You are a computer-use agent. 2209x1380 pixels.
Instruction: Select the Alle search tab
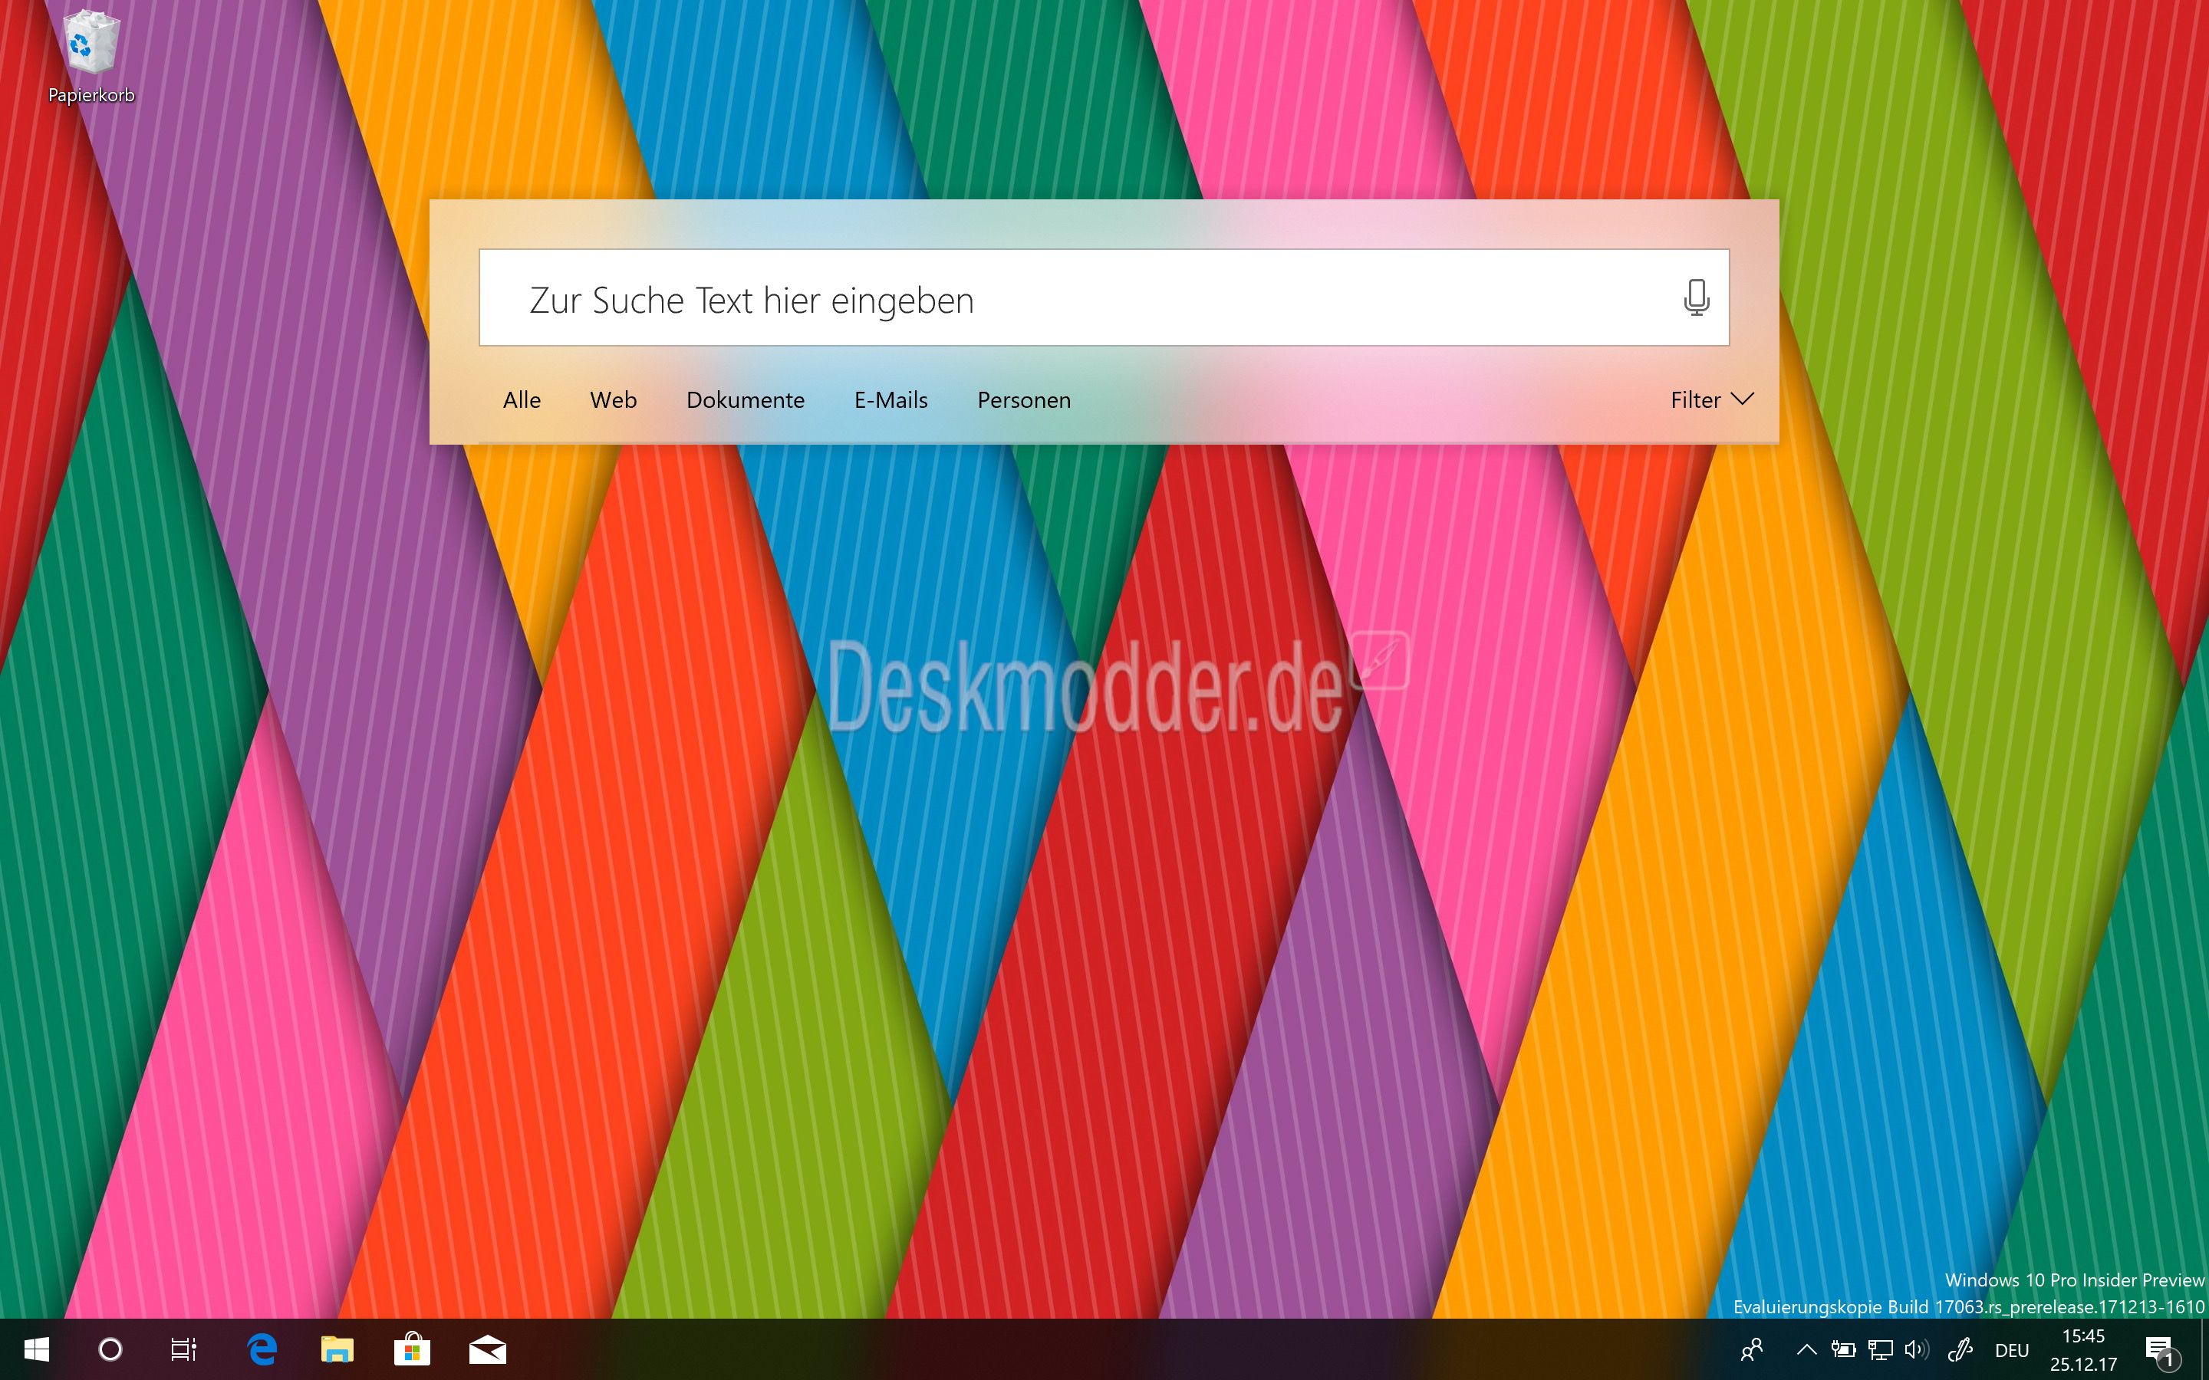tap(522, 399)
